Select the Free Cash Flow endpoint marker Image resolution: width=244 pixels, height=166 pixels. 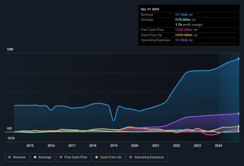[x=239, y=129]
